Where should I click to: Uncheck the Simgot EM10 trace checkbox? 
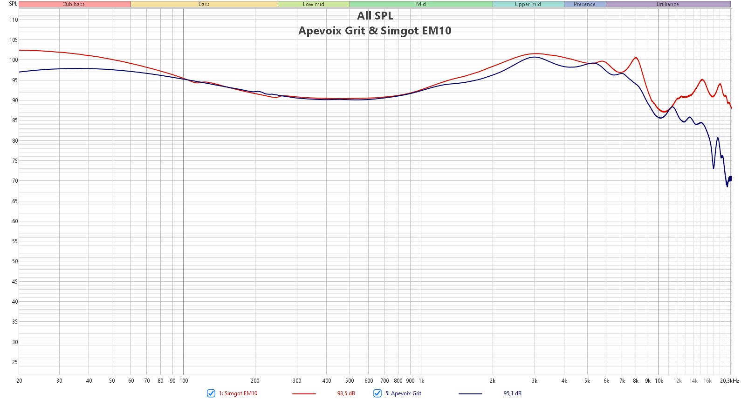(211, 393)
